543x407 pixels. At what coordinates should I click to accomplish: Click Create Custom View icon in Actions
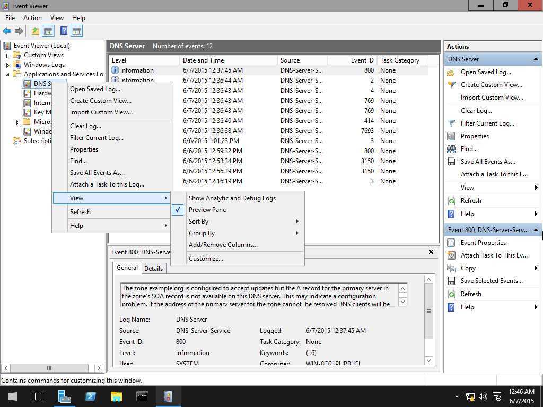click(x=451, y=85)
